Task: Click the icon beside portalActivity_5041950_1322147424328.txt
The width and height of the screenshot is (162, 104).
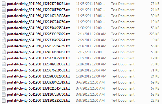Action: (x=3, y=16)
